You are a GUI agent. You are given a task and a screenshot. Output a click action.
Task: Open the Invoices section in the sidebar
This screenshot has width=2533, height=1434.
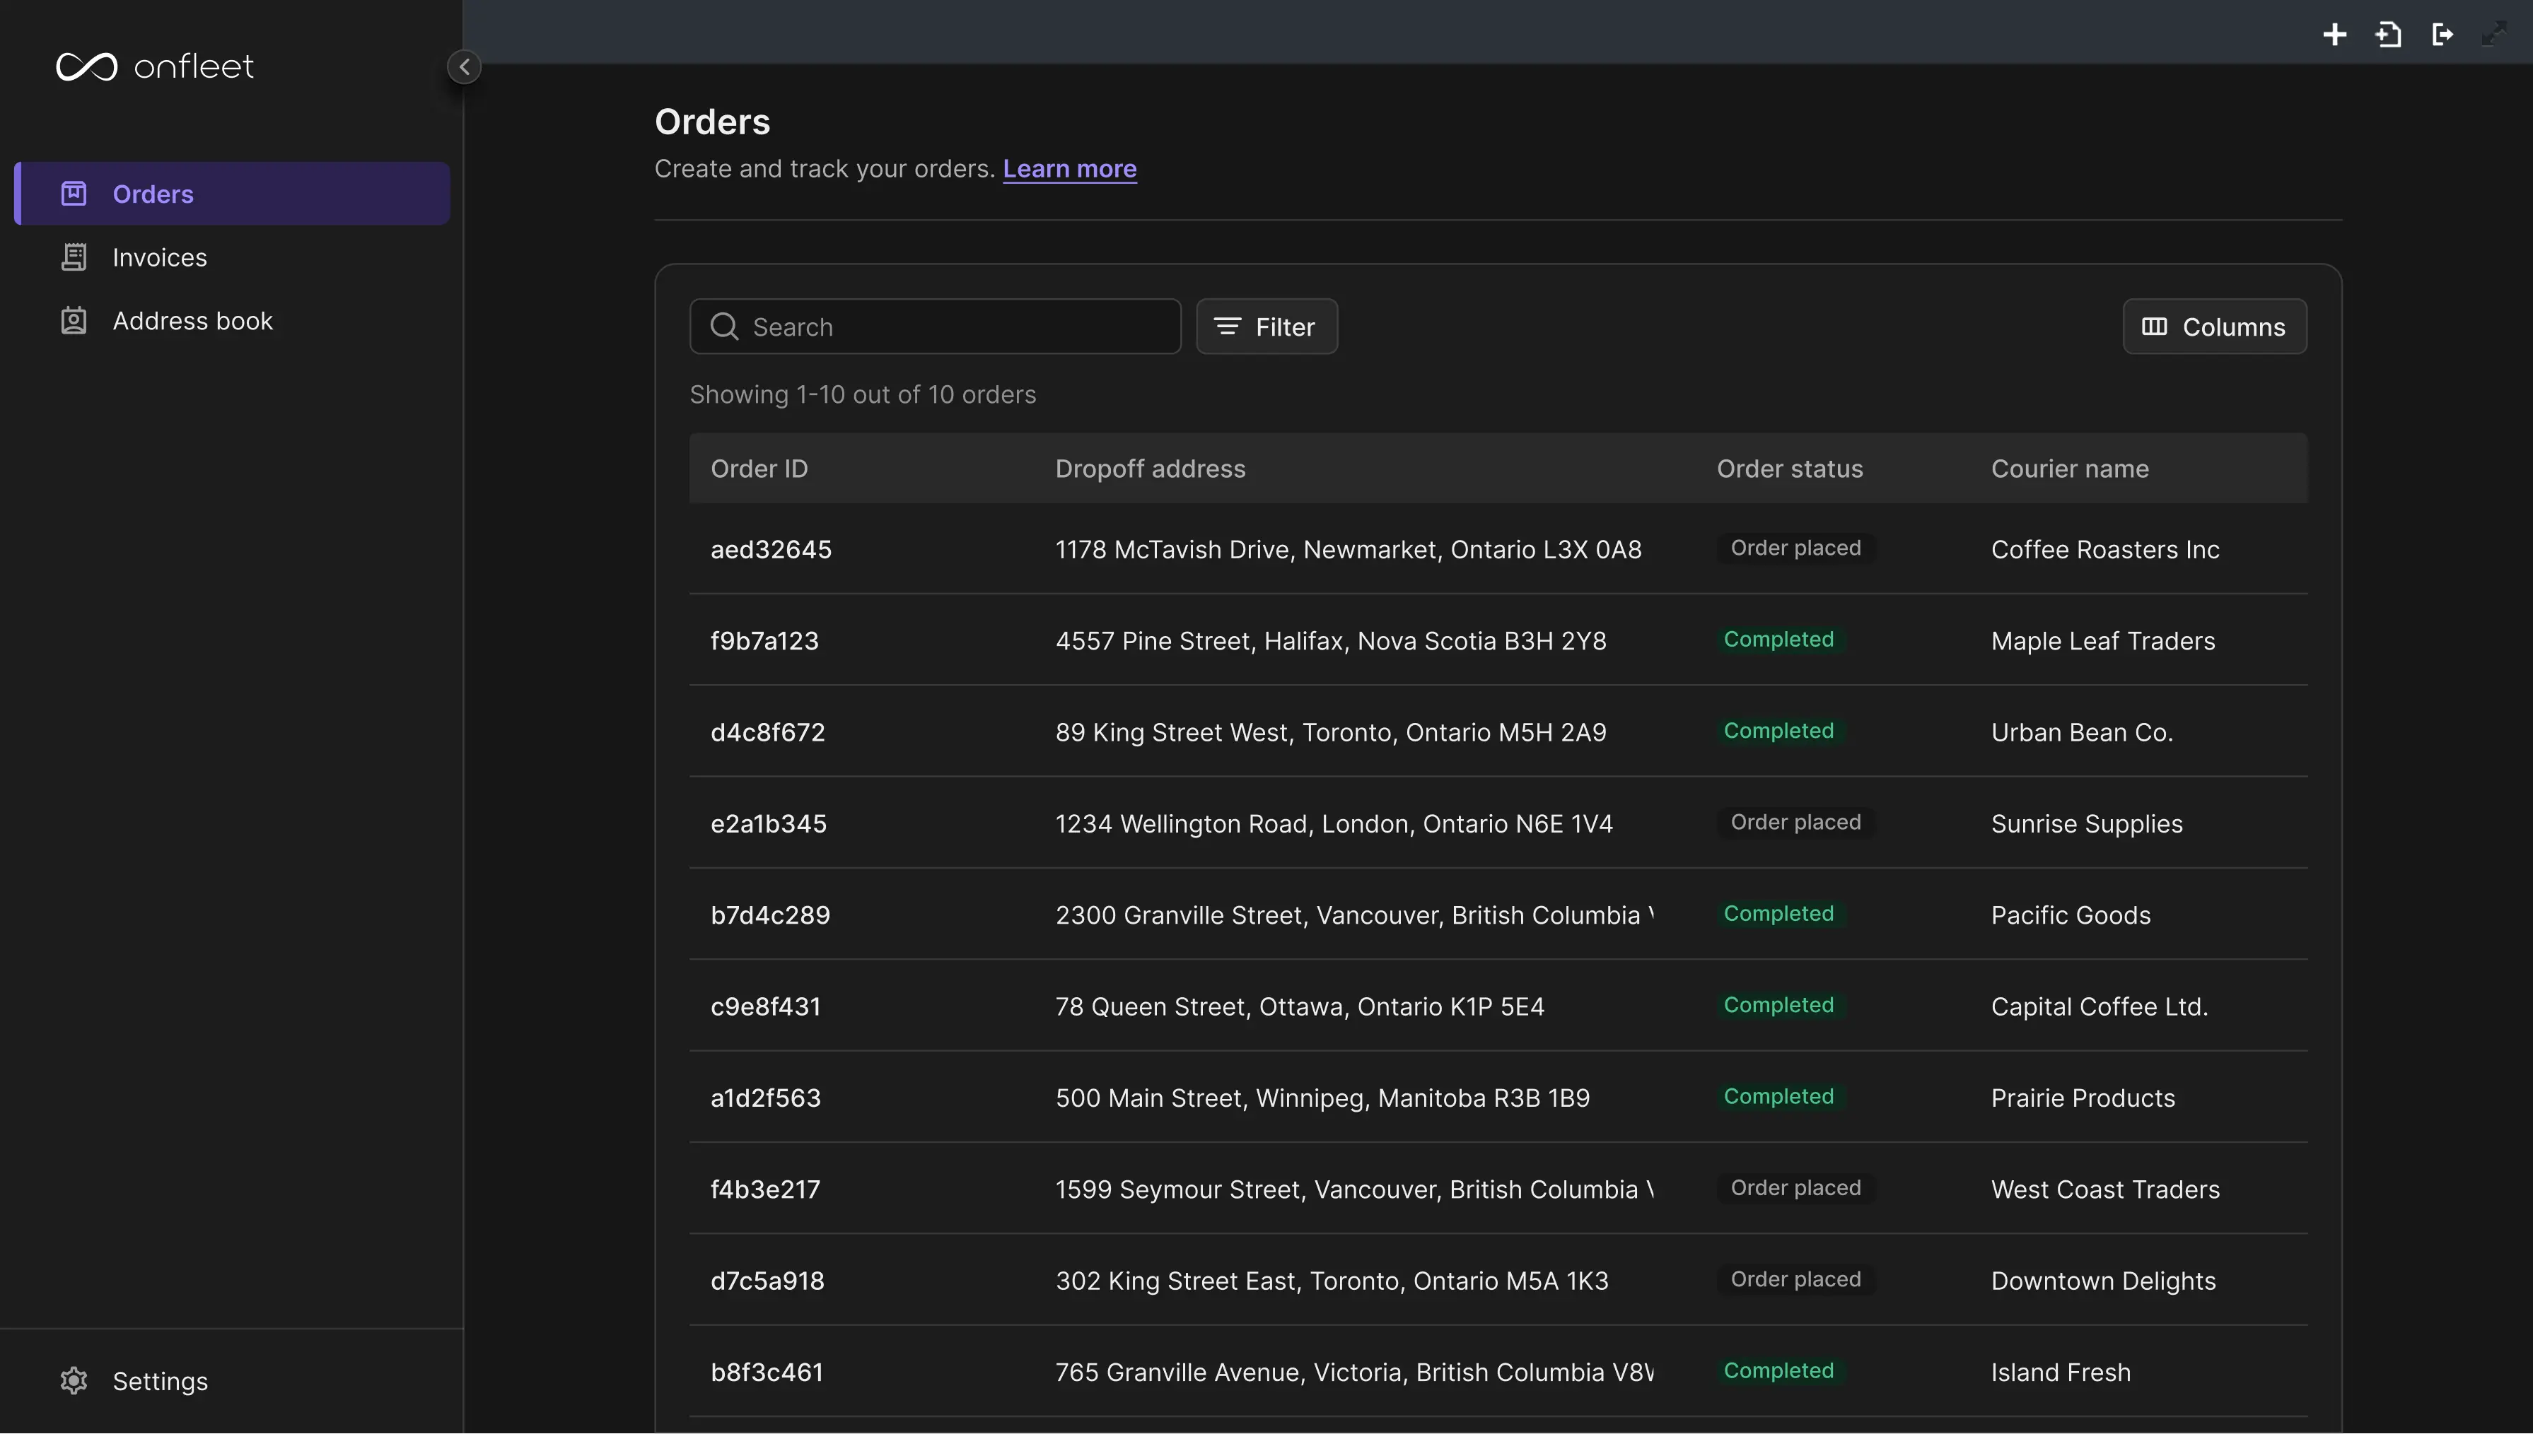tap(233, 257)
